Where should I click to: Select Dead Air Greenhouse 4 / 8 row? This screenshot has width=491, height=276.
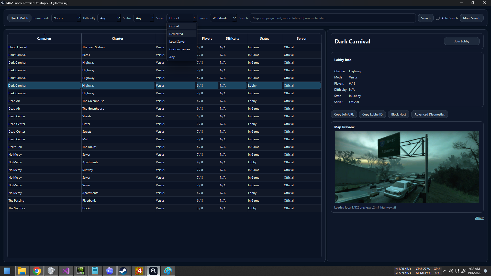(x=164, y=101)
